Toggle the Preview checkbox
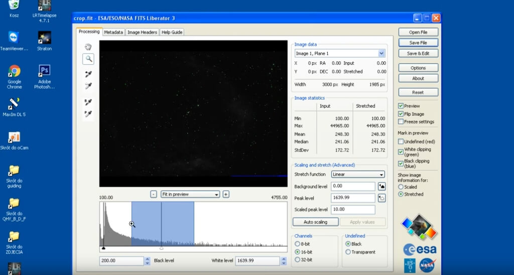 point(401,106)
